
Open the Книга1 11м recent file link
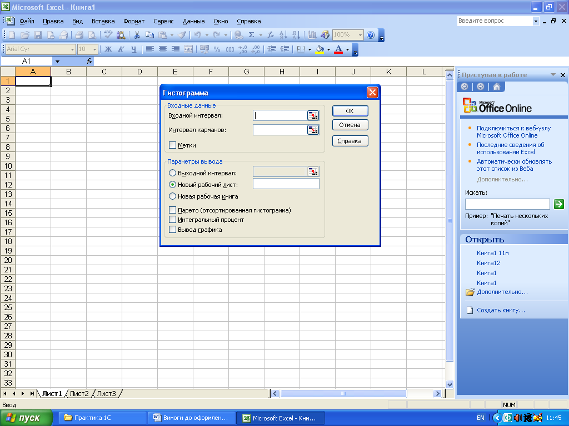coord(492,253)
